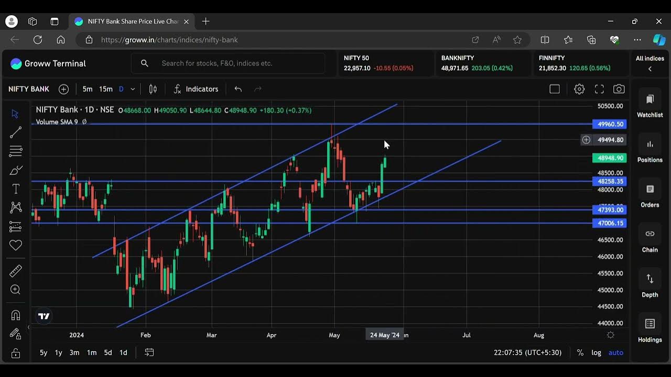Set the 1m date range
671x377 pixels.
(91, 352)
